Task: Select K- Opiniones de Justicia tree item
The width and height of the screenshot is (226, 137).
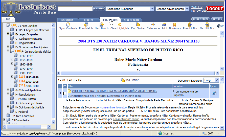Action: (x=30, y=107)
